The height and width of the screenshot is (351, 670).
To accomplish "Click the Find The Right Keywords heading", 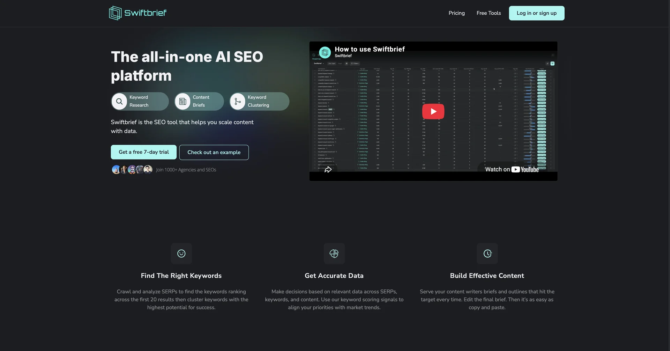I will point(181,276).
